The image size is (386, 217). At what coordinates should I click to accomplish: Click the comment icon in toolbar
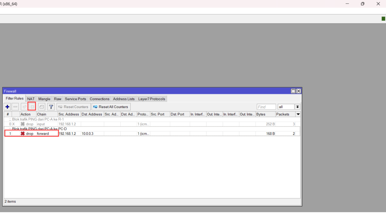42,107
